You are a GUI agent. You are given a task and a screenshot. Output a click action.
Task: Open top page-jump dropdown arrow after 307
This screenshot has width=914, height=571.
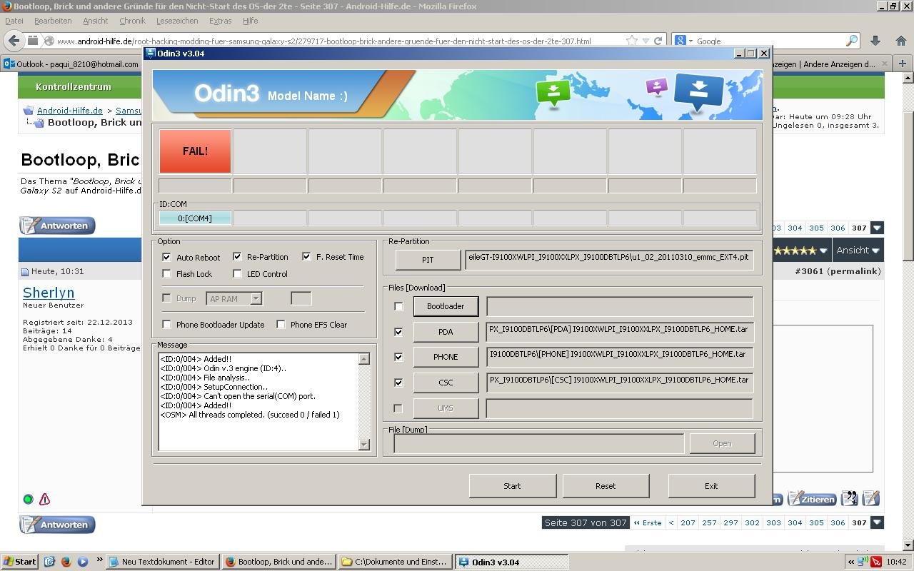coord(877,228)
